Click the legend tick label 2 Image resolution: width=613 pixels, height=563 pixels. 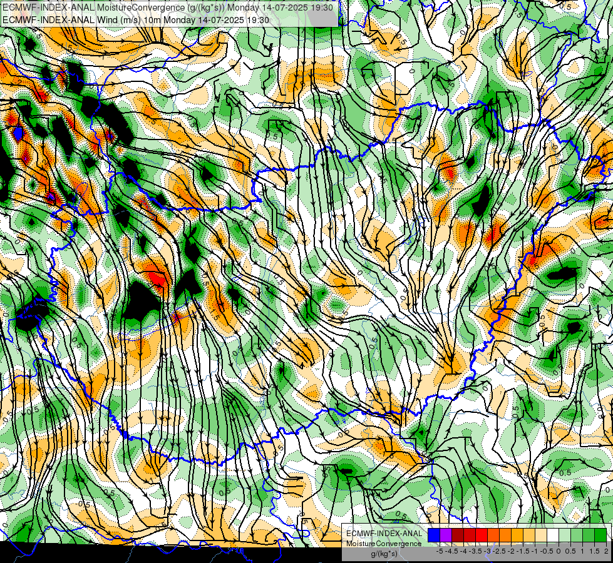pyautogui.click(x=606, y=551)
